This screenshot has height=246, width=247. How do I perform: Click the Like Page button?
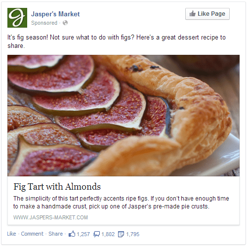[x=207, y=14]
